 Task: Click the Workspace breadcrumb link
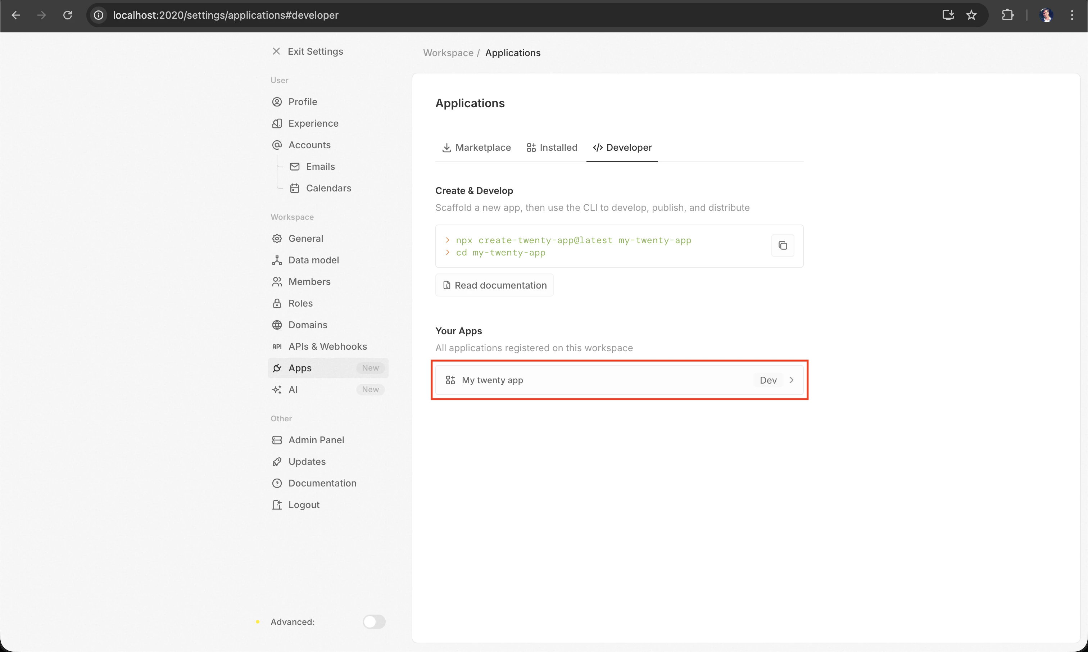448,53
